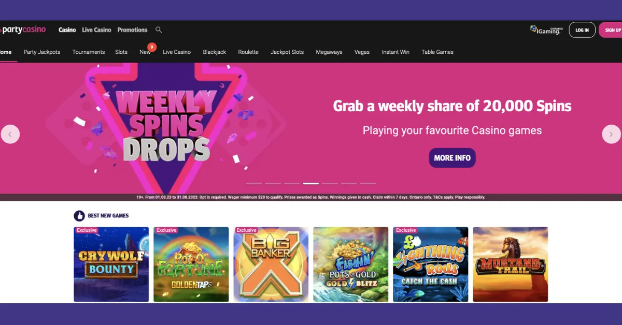Select first carousel indicator dash

[254, 183]
